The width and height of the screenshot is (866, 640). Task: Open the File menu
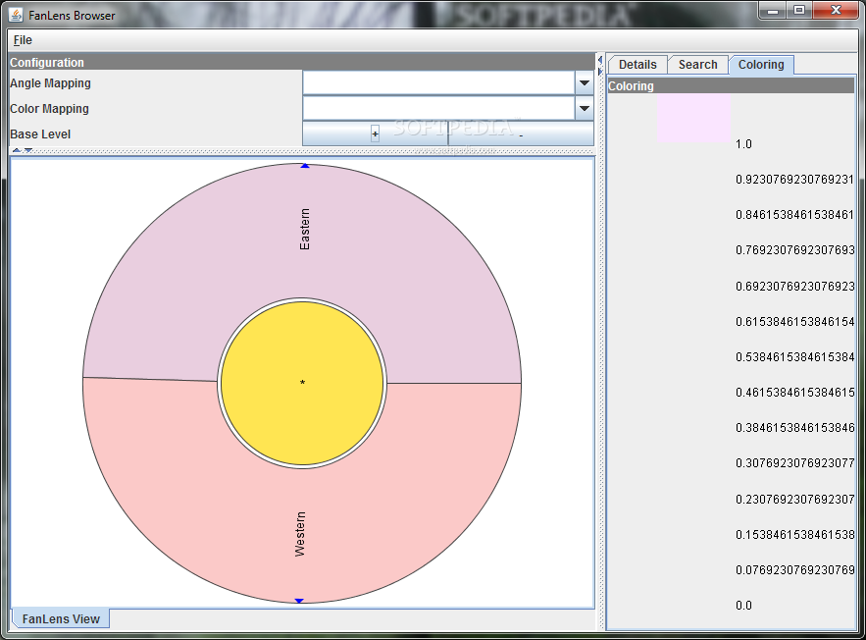click(x=23, y=40)
